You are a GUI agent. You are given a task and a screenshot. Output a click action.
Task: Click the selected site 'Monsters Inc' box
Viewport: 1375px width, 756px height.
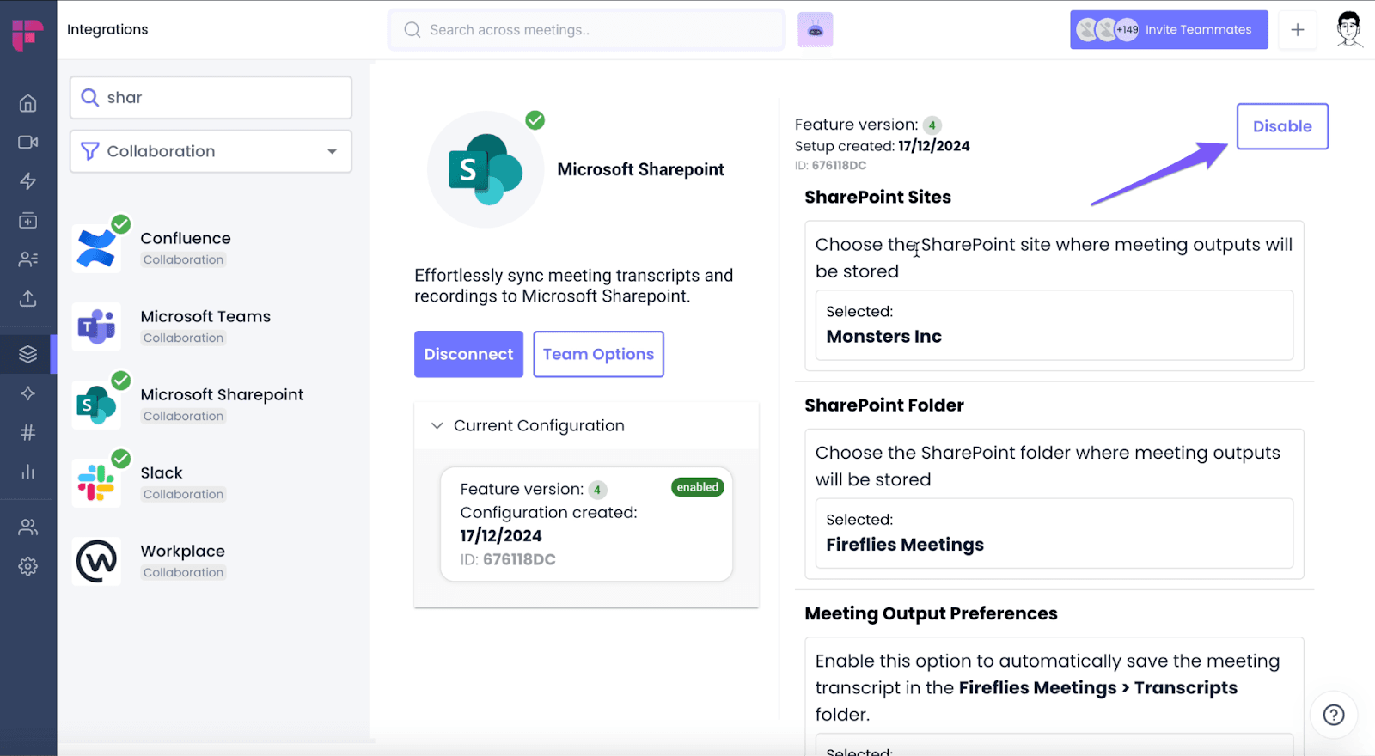point(1054,325)
